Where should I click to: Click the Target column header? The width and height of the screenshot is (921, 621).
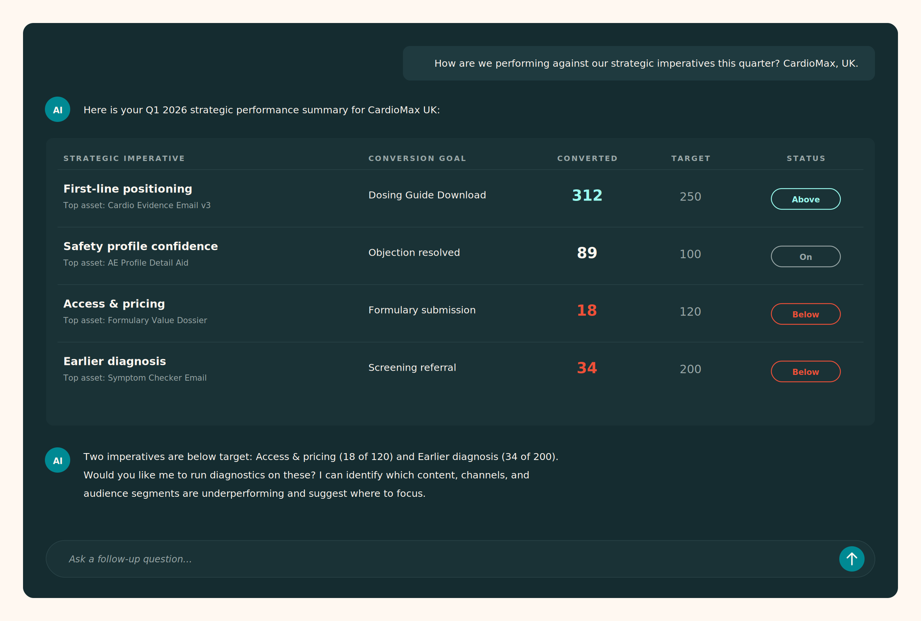(x=691, y=158)
